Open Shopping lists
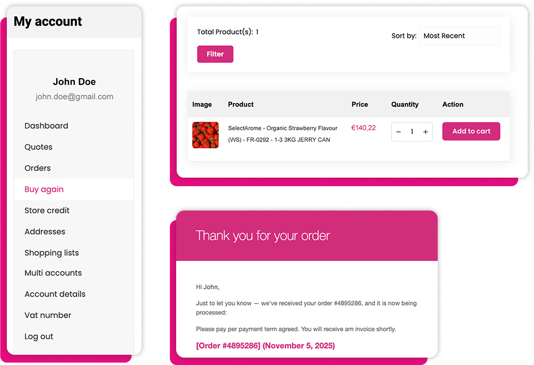This screenshot has height=365, width=534. [52, 252]
